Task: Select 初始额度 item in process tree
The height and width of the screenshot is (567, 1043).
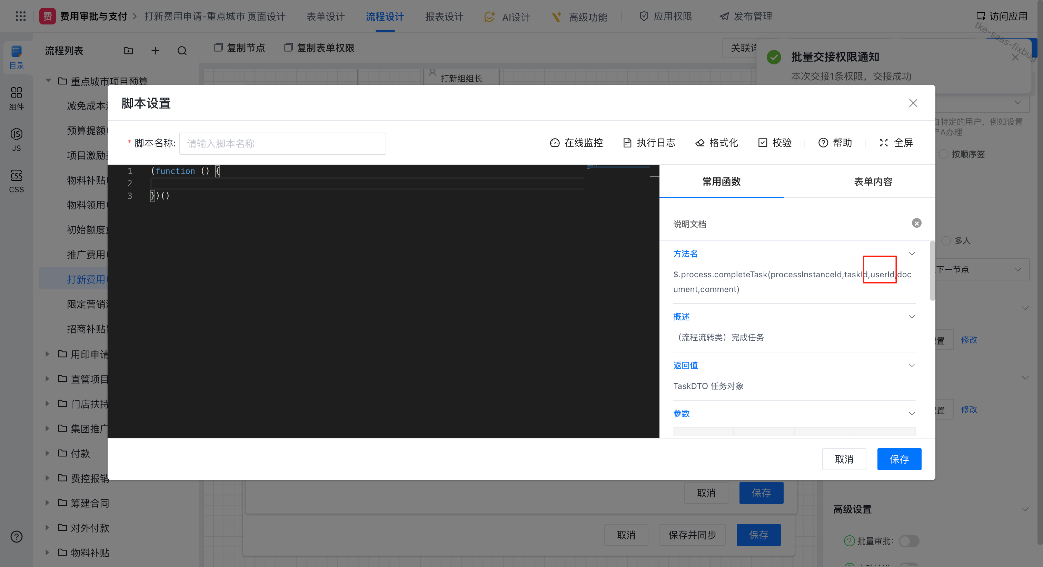Action: click(87, 230)
